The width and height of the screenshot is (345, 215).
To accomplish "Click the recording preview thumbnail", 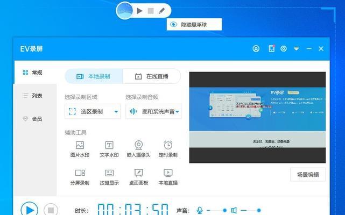I will click(257, 117).
